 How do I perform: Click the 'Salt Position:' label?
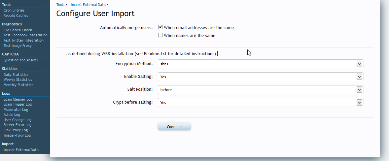[140, 89]
